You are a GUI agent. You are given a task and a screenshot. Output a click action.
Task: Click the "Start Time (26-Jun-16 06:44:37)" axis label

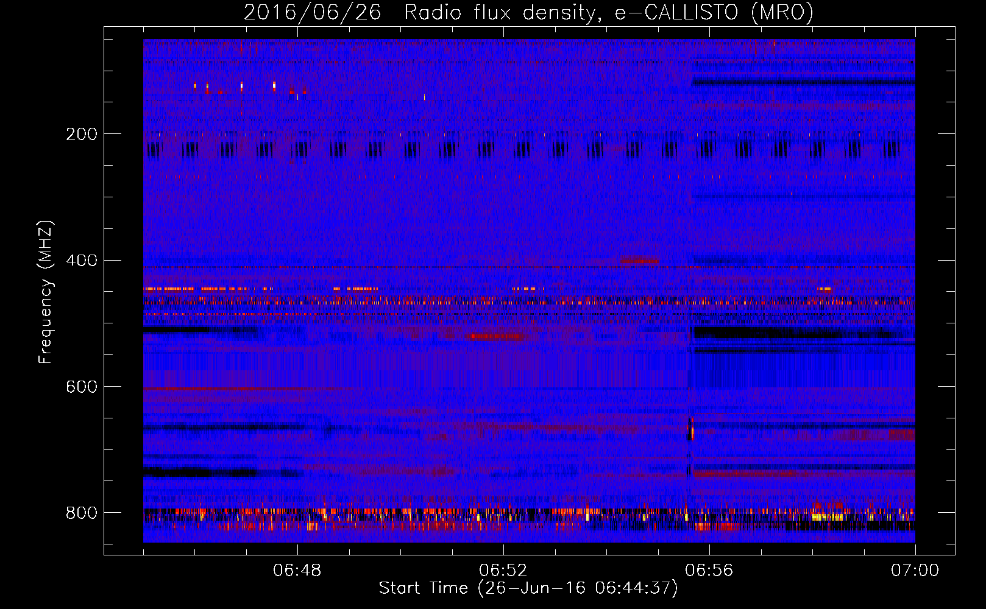528,588
